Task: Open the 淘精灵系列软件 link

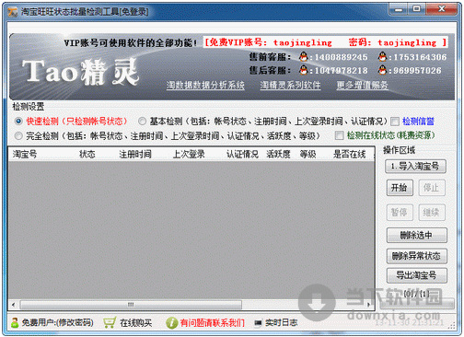Action: tap(290, 85)
